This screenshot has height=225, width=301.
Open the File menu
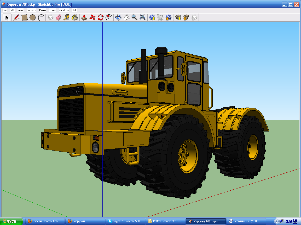[4, 10]
